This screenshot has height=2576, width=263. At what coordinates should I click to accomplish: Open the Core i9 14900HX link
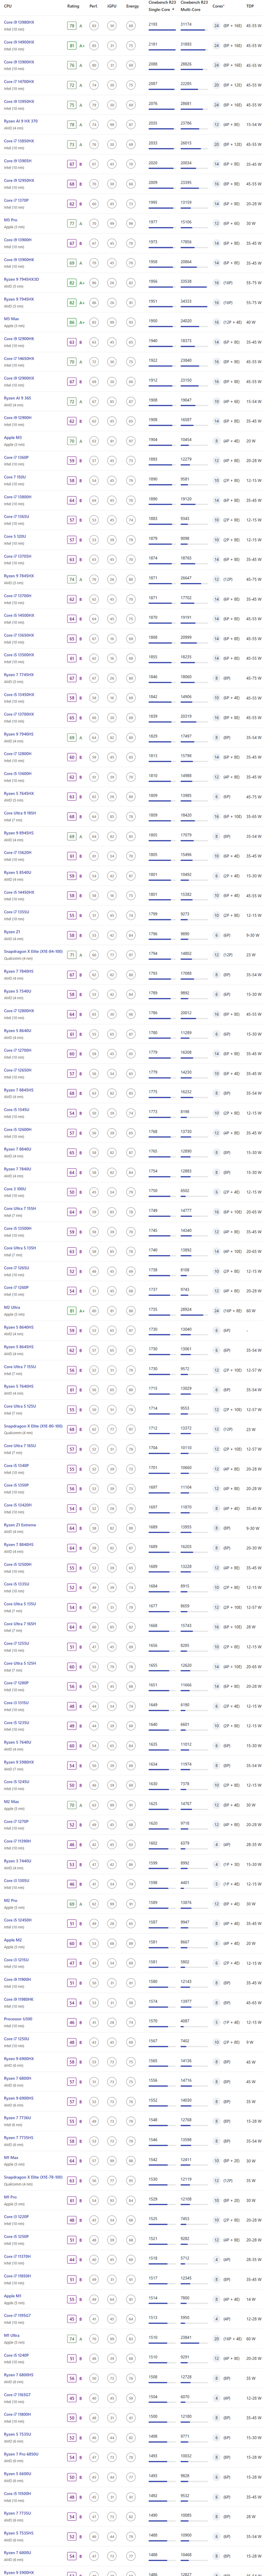(19, 42)
